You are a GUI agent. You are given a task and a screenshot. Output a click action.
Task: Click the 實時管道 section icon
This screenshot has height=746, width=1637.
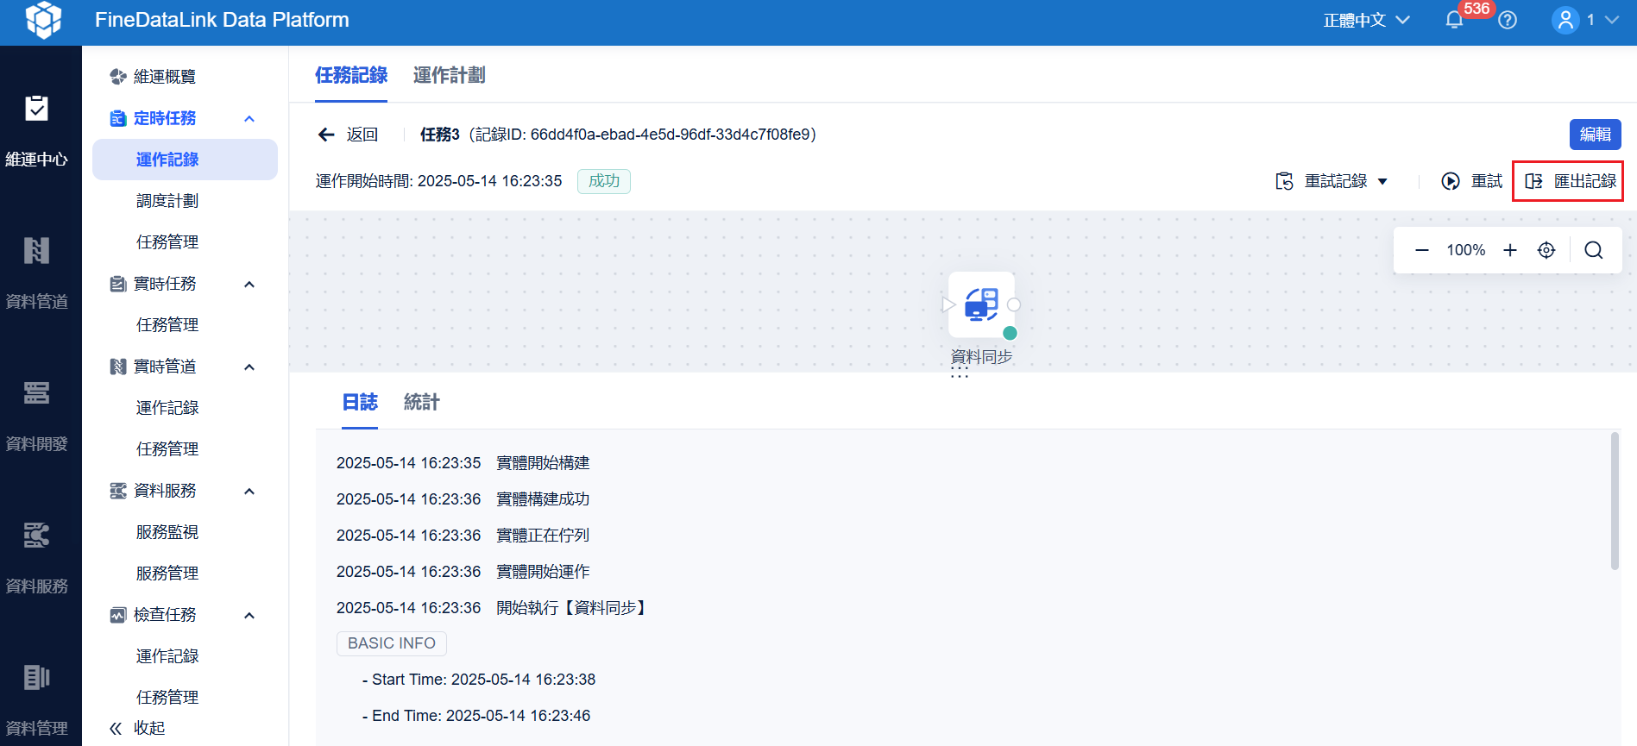[x=118, y=367]
